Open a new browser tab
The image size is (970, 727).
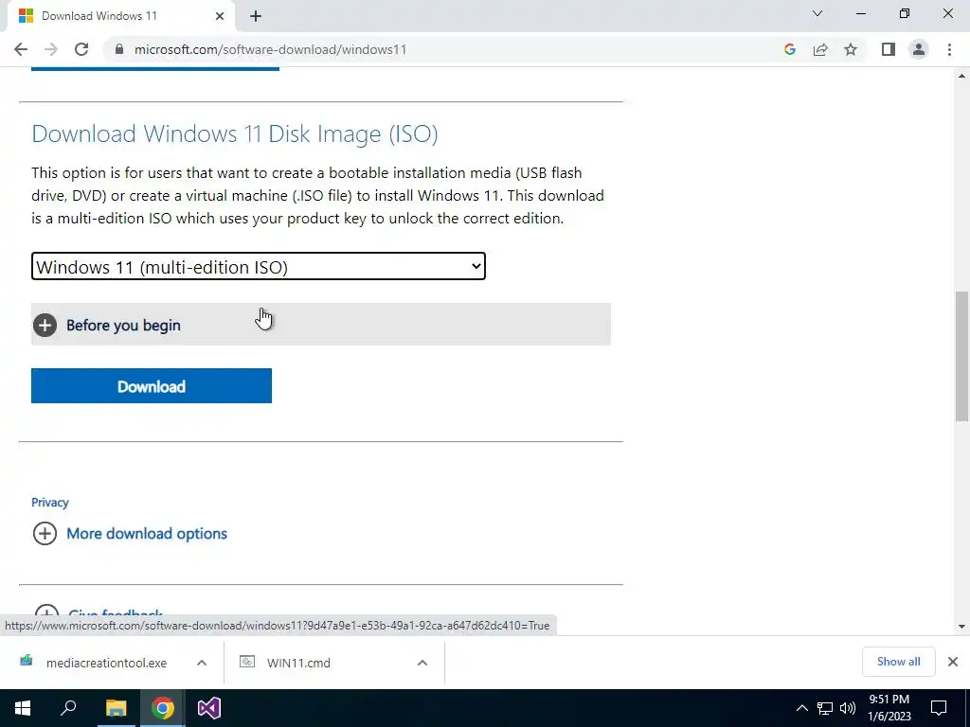[256, 17]
